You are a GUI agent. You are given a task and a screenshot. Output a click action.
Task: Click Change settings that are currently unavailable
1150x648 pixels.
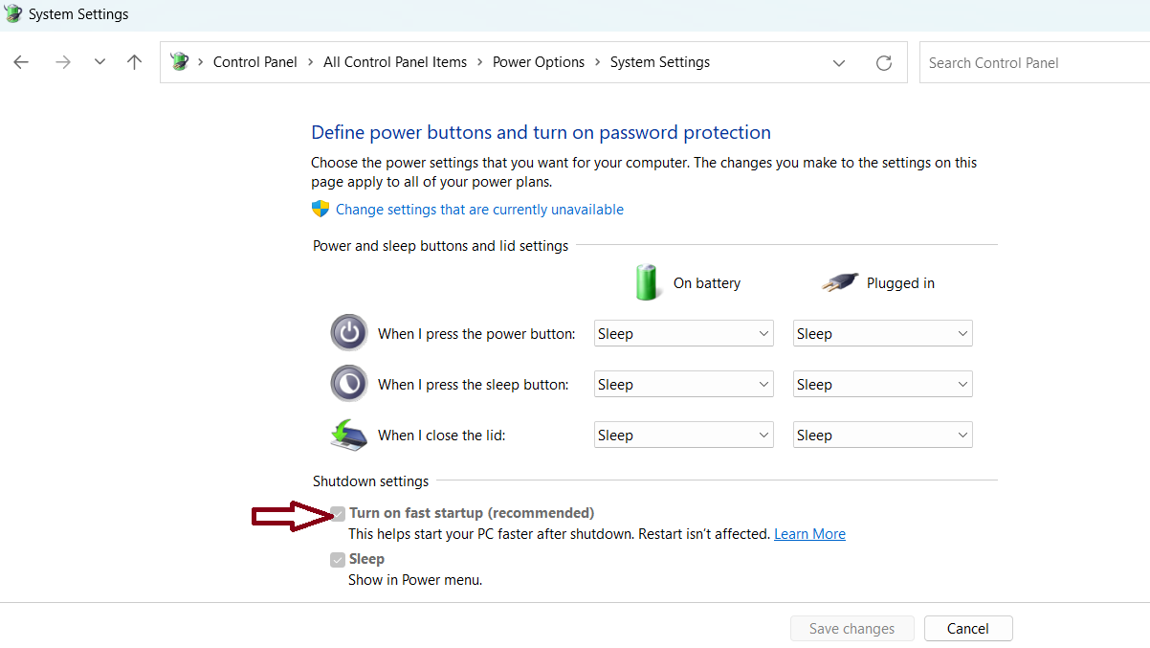(479, 210)
